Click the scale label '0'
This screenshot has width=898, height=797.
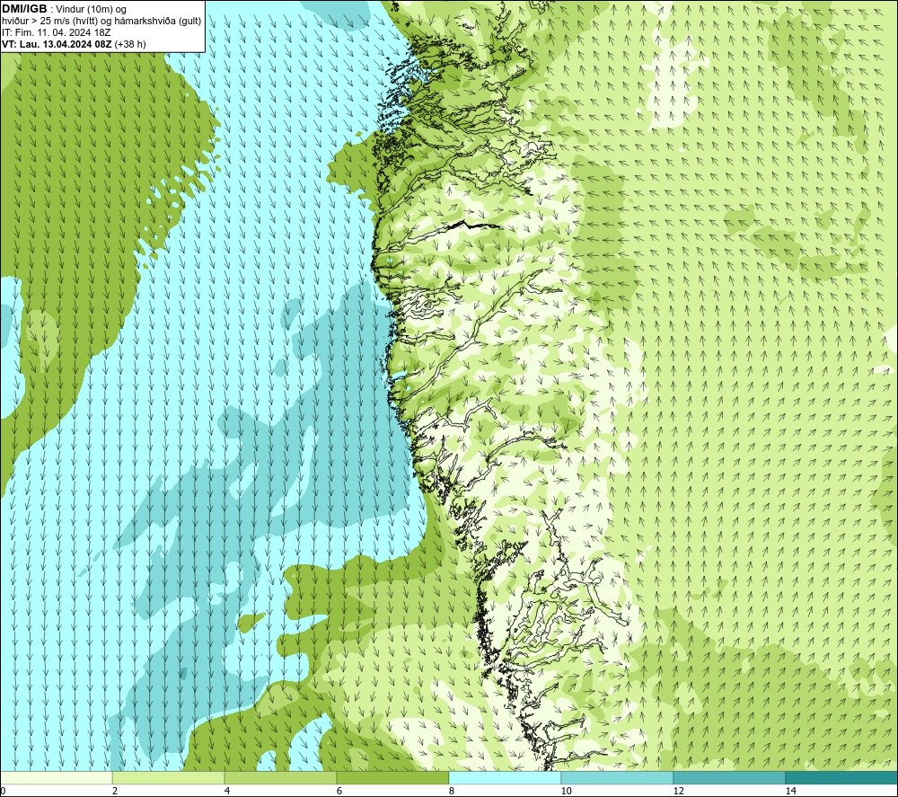click(4, 791)
